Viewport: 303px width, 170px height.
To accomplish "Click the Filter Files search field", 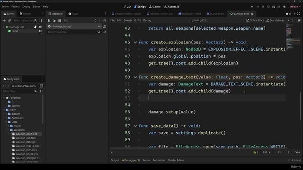I will pos(20,91).
